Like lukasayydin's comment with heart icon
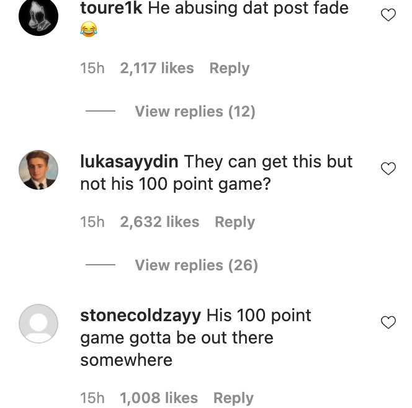 [x=388, y=169]
